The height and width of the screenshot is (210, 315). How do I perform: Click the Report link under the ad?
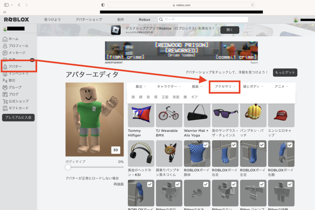pos(254,63)
